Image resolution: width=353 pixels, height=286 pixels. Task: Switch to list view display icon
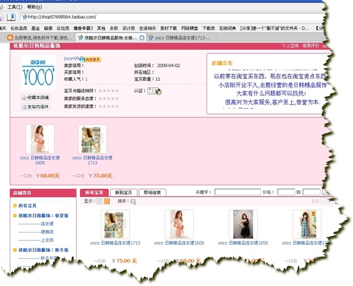pos(100,201)
